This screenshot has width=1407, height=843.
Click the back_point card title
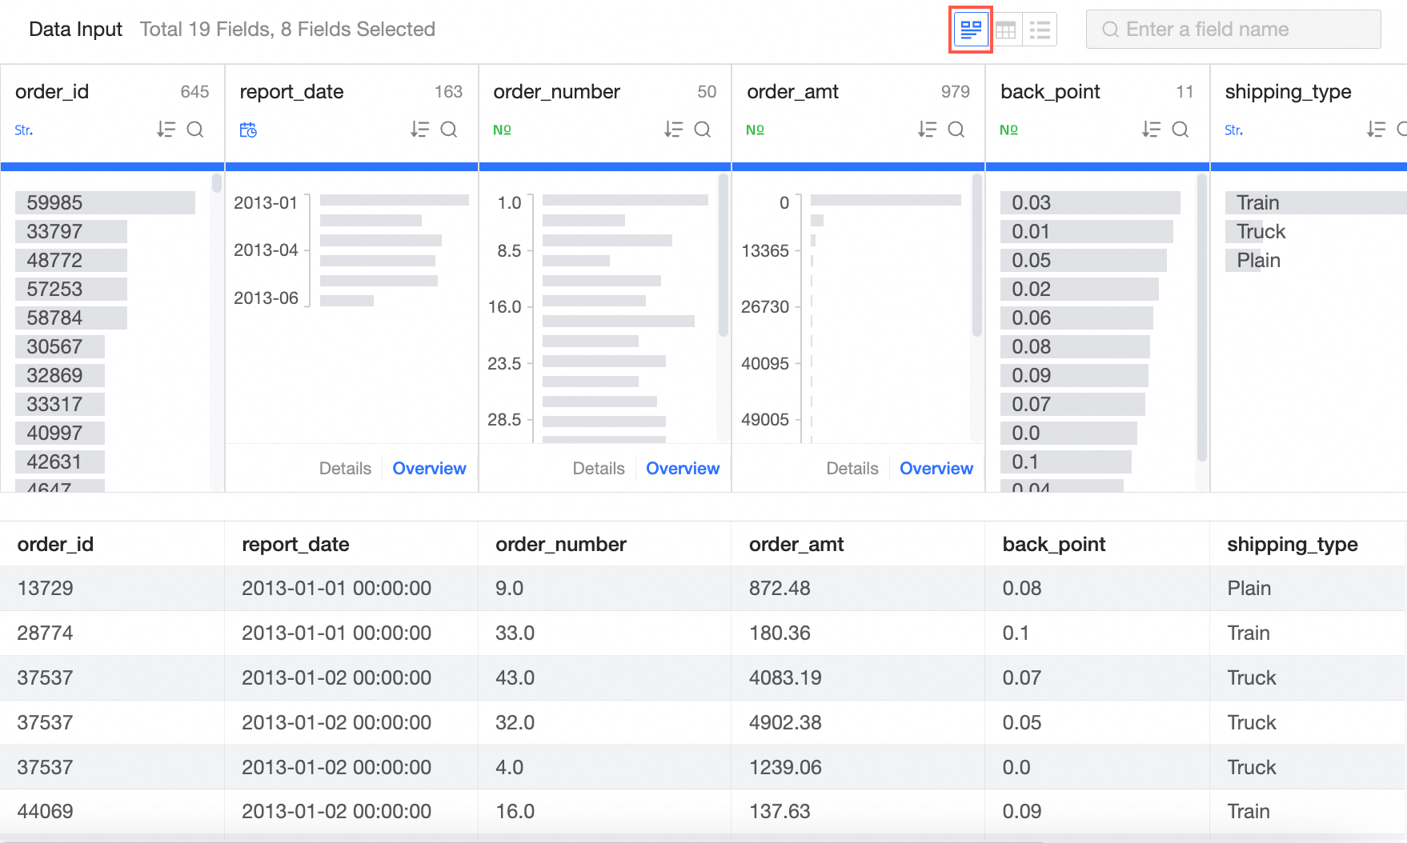click(1050, 92)
